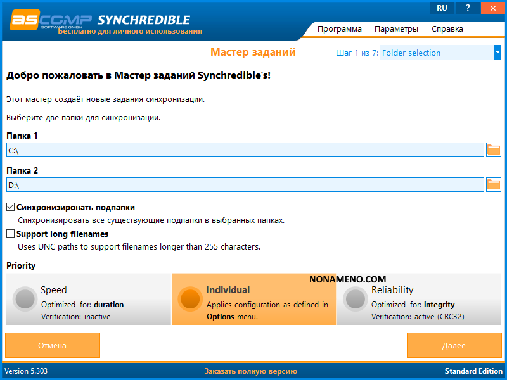Uncheck Синхронизировать подпапки checkbox
This screenshot has height=380, width=507.
(11, 207)
